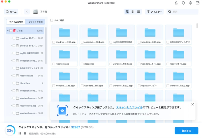This screenshot has width=202, height=138.
Task: Pause the quick scan
Action: tap(20, 133)
